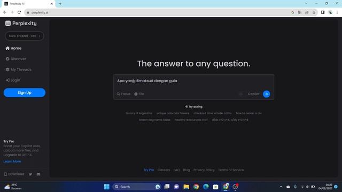Viewport: 342px width, 192px height.
Task: Open Microsoft Store from the taskbar
Action: point(215,187)
